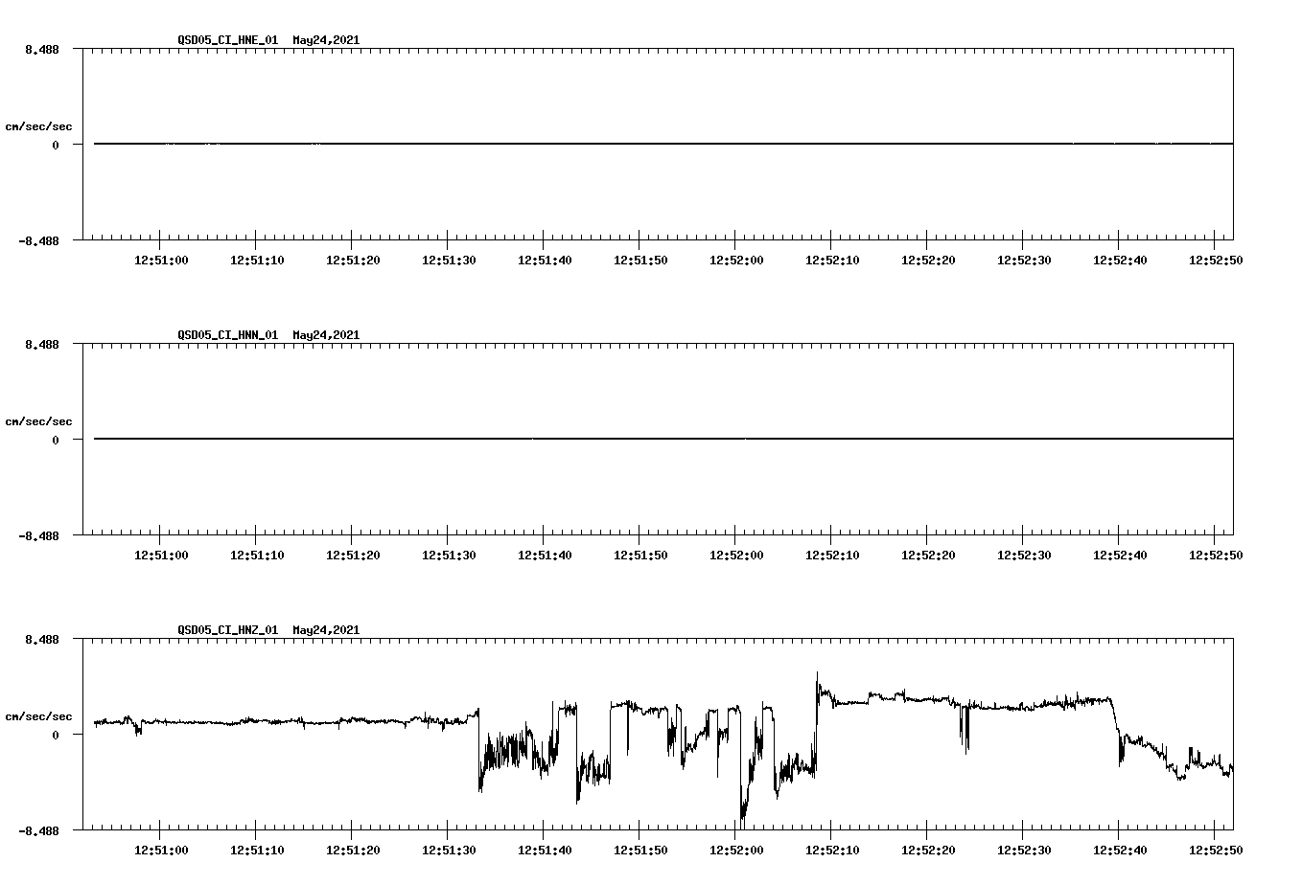The height and width of the screenshot is (885, 1302).
Task: Click the cm/sec/sec label on bottom plot
Action: (x=39, y=715)
